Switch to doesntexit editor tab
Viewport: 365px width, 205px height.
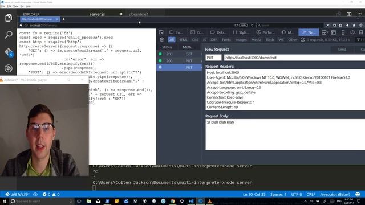tap(139, 14)
